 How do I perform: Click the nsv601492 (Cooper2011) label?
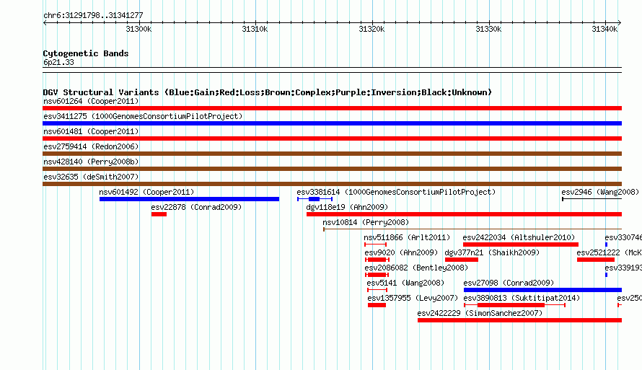point(146,192)
